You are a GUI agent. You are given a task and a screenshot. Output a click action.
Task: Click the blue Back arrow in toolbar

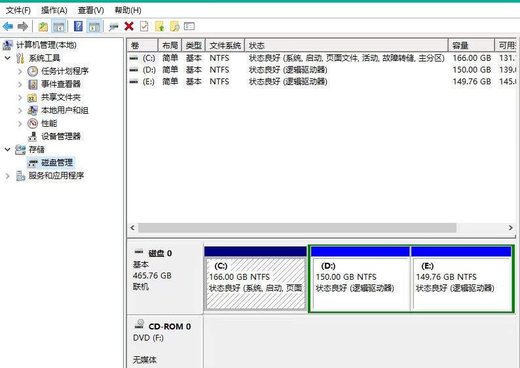tap(8, 26)
